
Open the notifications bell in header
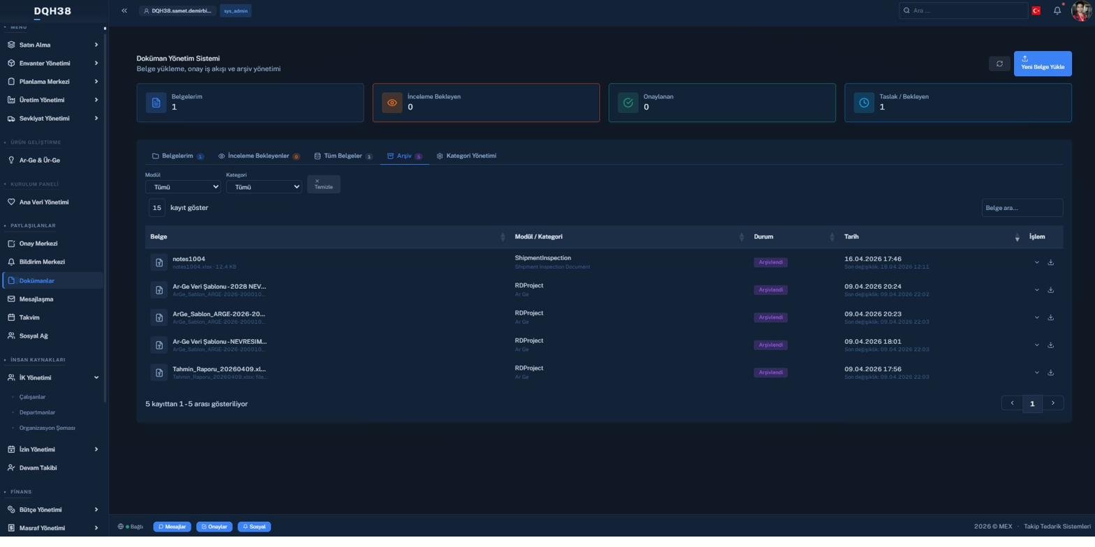coord(1057,10)
